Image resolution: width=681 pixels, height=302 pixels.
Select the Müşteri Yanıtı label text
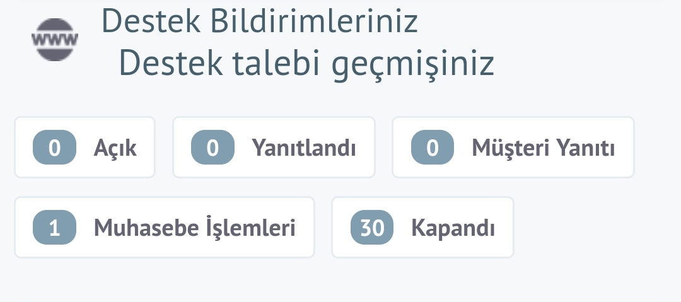click(543, 148)
